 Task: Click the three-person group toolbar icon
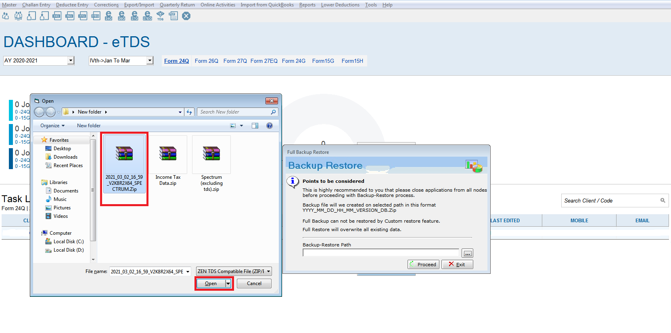(x=19, y=16)
